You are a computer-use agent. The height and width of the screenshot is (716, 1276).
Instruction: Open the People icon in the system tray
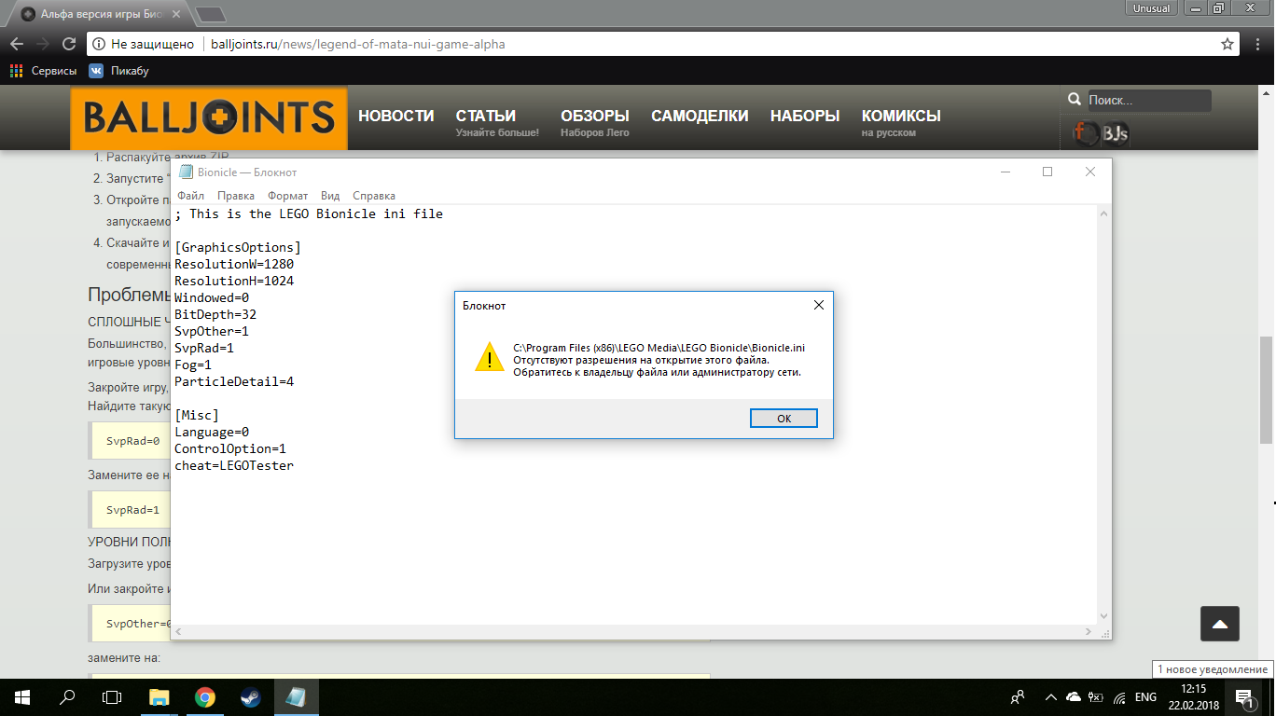(x=1019, y=696)
